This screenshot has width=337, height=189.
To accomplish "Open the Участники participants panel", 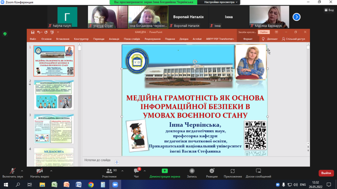I will click(x=109, y=173).
